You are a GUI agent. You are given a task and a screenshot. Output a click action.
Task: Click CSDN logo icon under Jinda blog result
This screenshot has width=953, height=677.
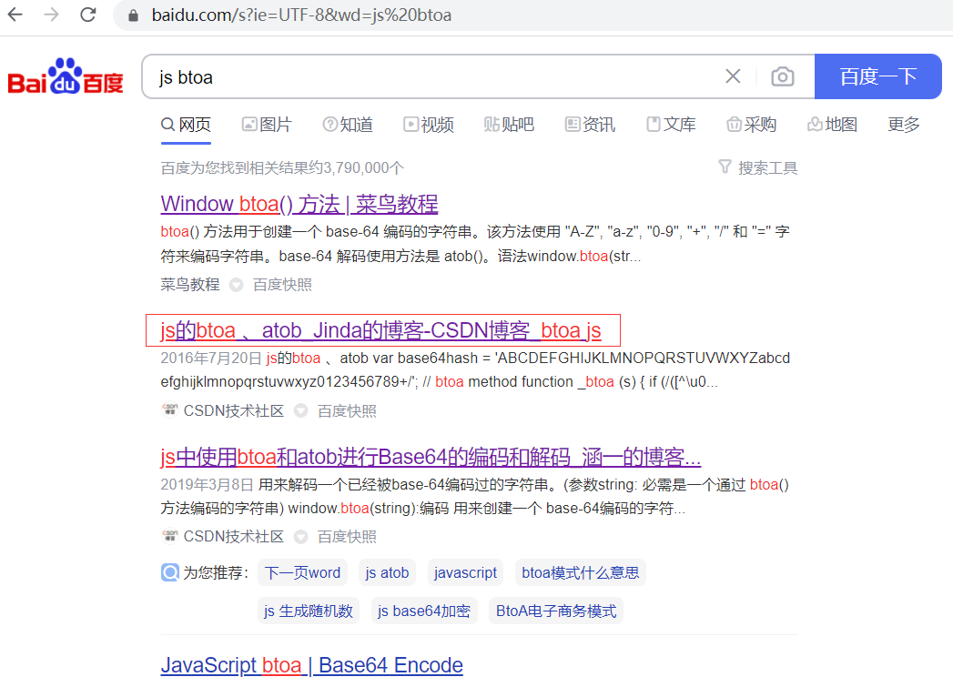coord(169,410)
